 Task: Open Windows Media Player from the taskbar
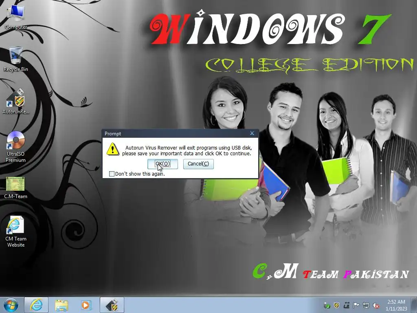[x=86, y=305]
